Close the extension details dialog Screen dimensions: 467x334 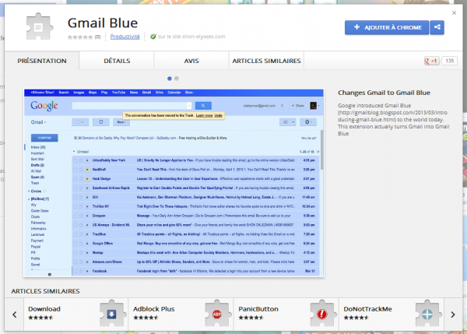(454, 12)
